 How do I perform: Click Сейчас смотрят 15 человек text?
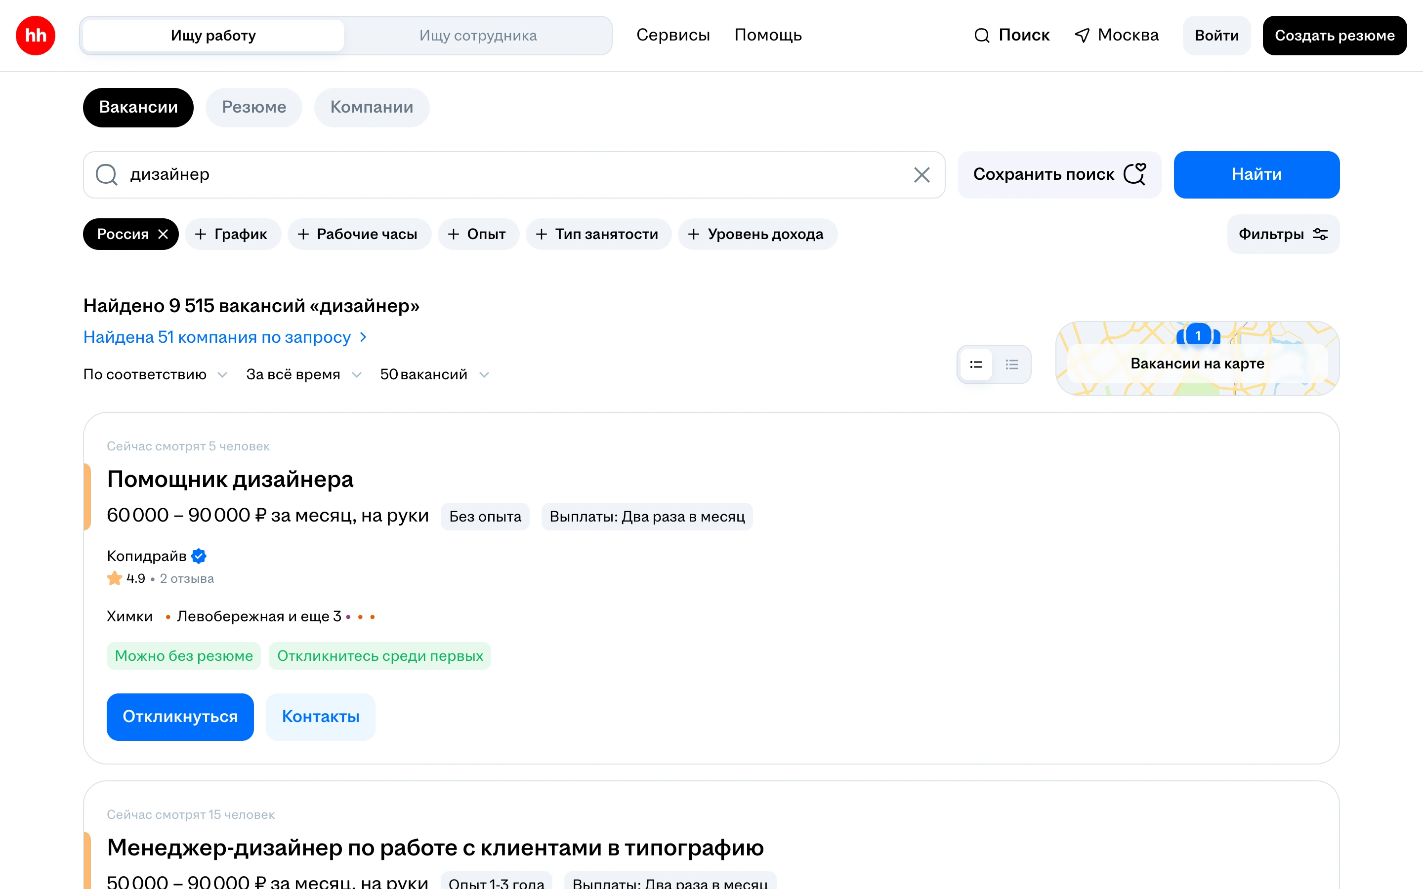coord(191,814)
